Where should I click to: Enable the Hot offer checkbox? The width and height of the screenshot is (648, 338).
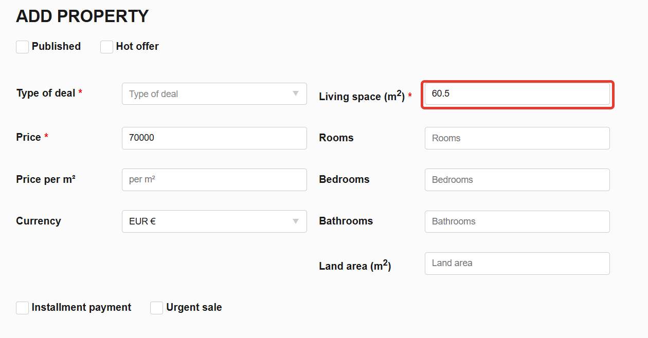point(106,47)
